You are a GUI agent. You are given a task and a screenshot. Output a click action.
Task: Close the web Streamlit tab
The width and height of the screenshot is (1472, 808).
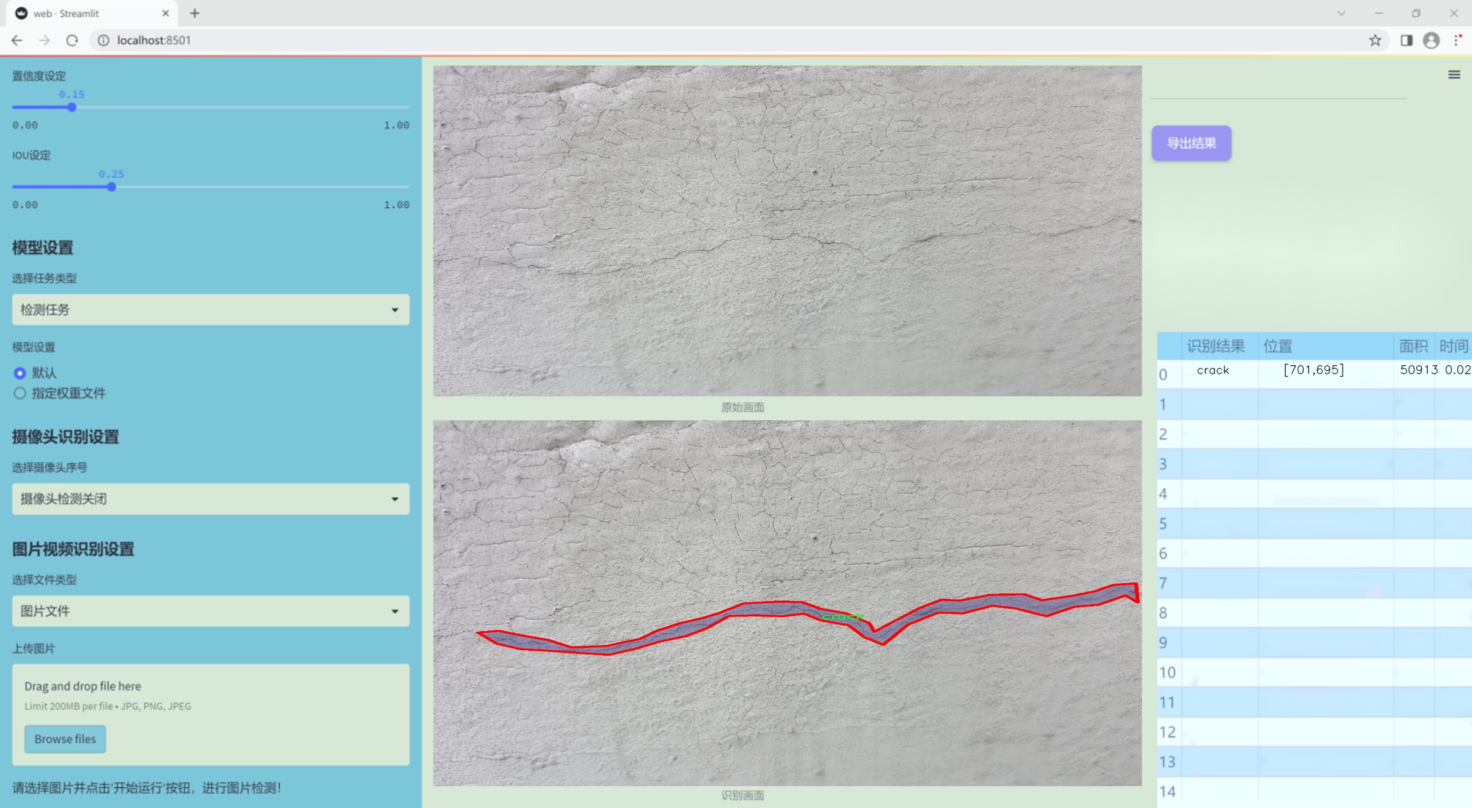tap(166, 13)
